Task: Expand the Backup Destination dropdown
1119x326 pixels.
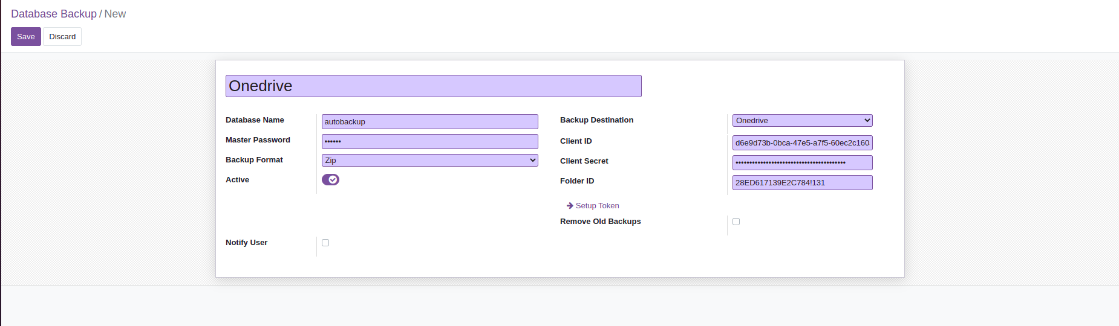Action: coord(802,121)
